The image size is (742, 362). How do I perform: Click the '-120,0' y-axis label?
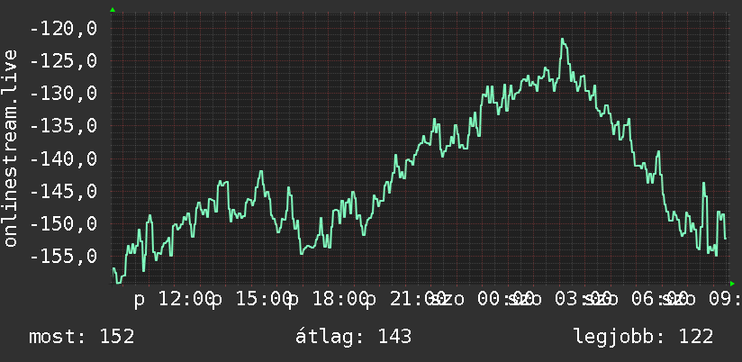tap(63, 29)
